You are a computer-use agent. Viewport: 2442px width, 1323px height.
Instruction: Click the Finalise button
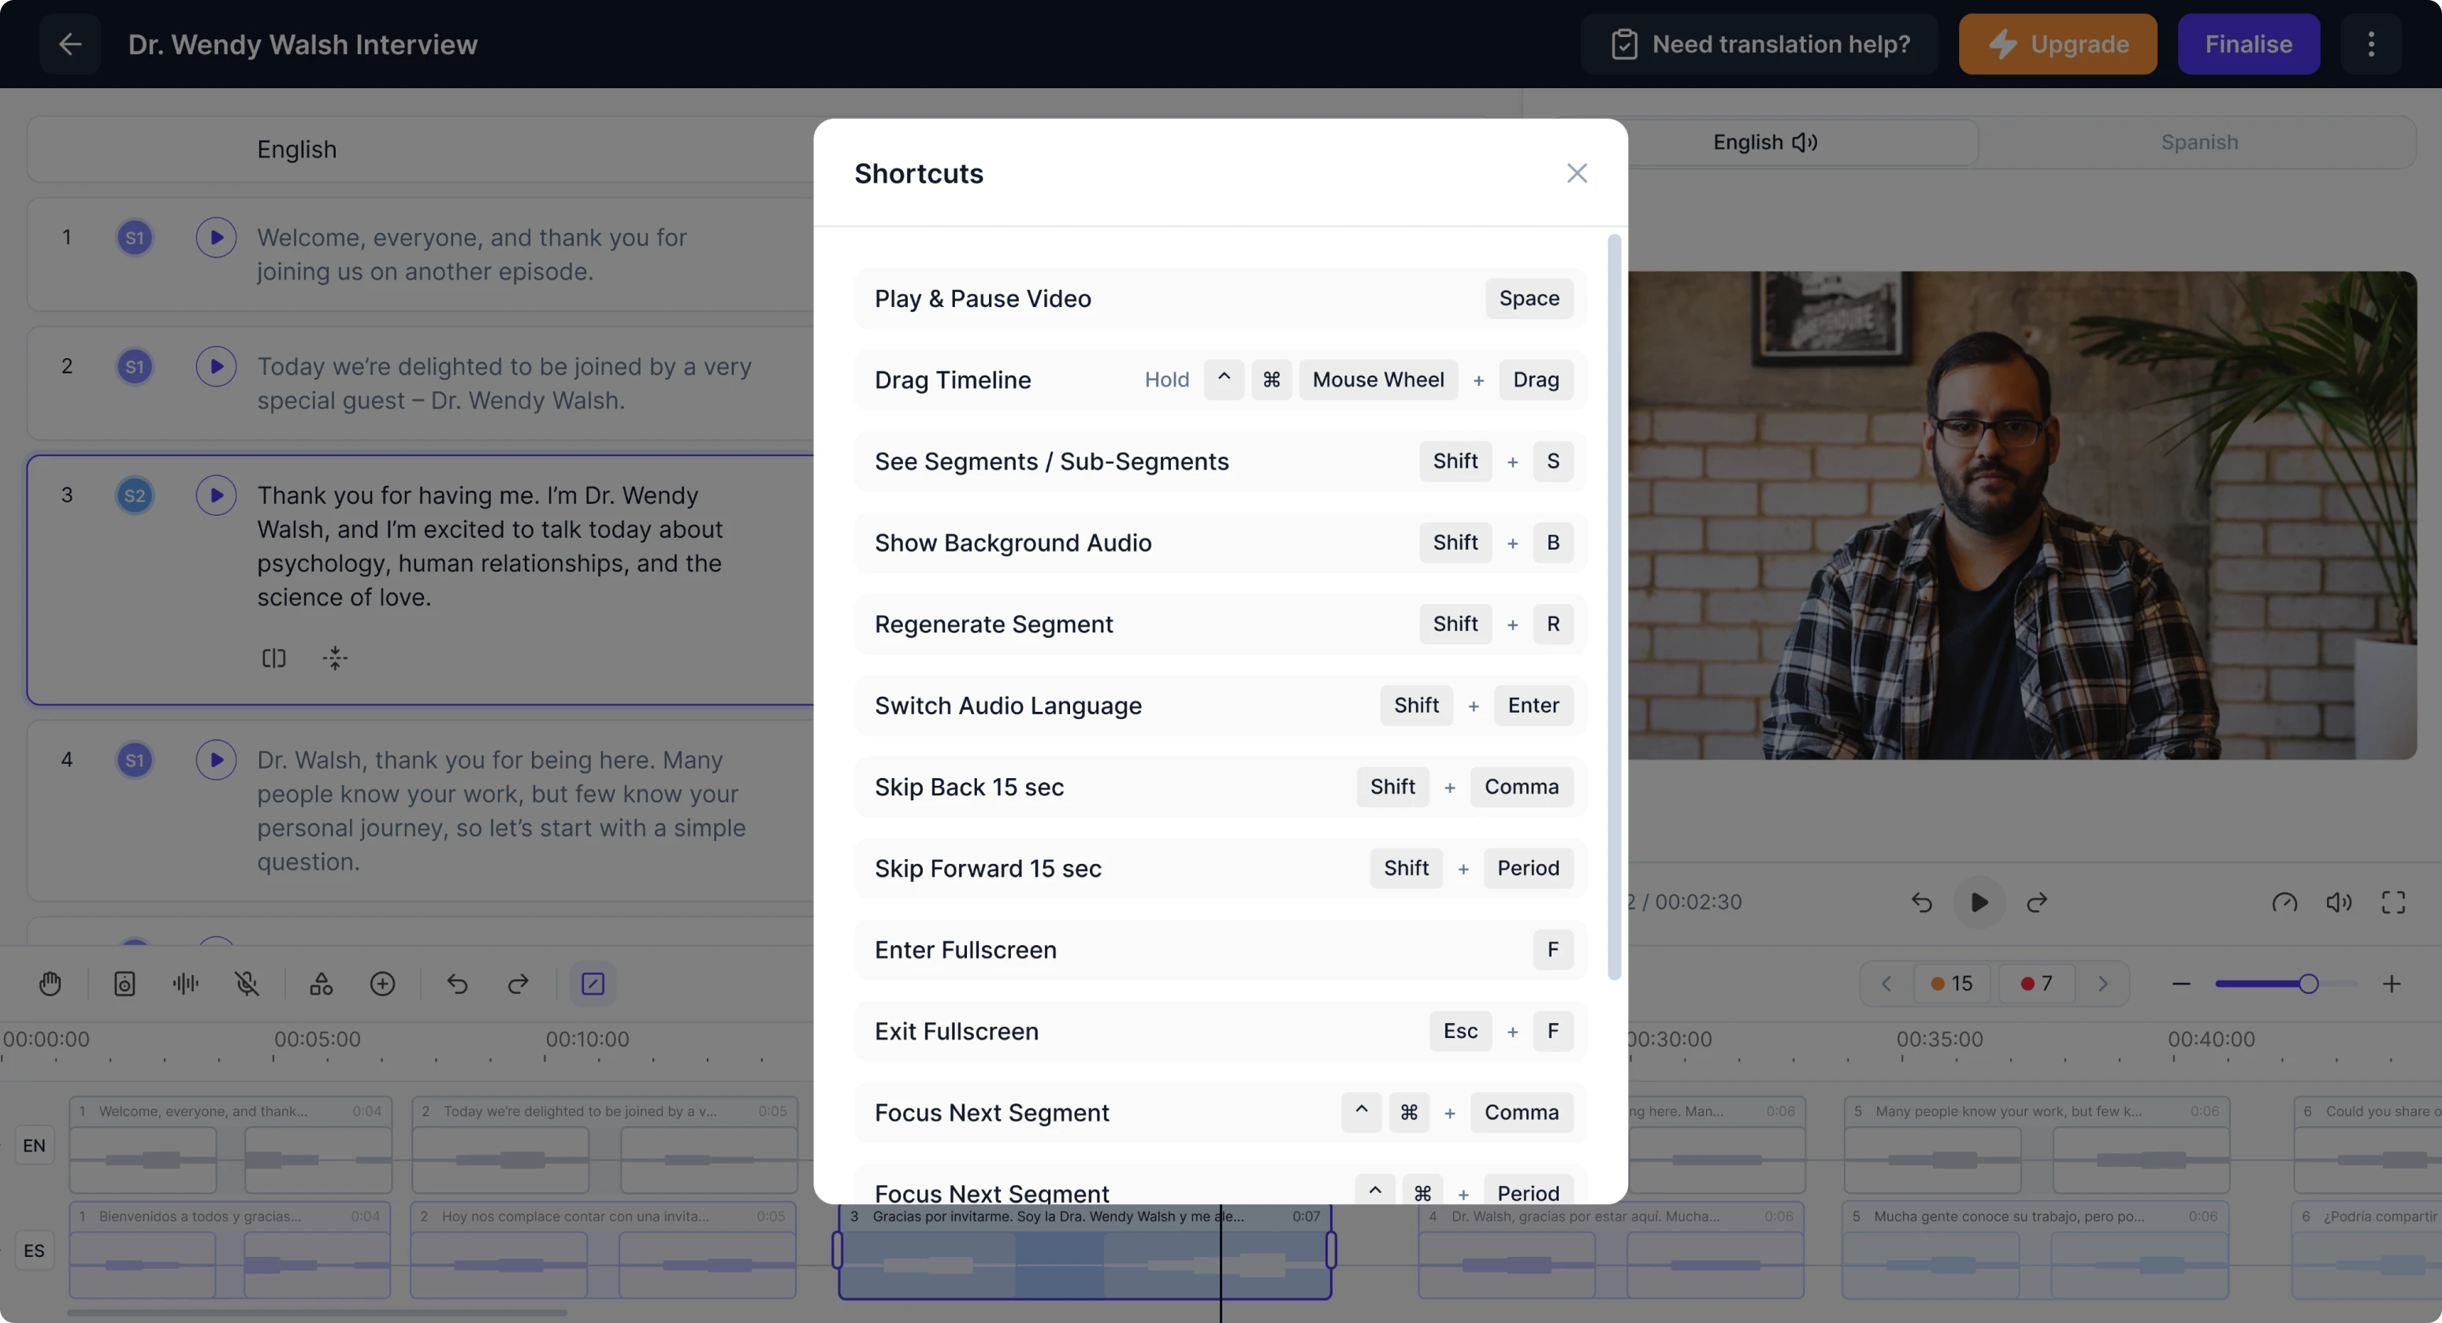click(x=2249, y=43)
